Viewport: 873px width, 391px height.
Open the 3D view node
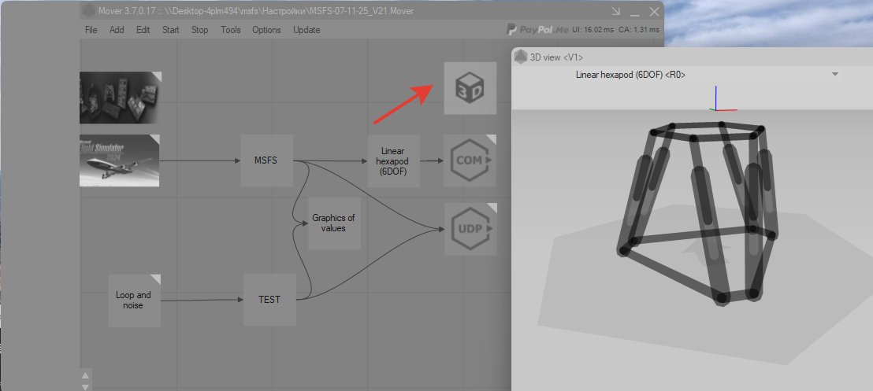pos(470,88)
